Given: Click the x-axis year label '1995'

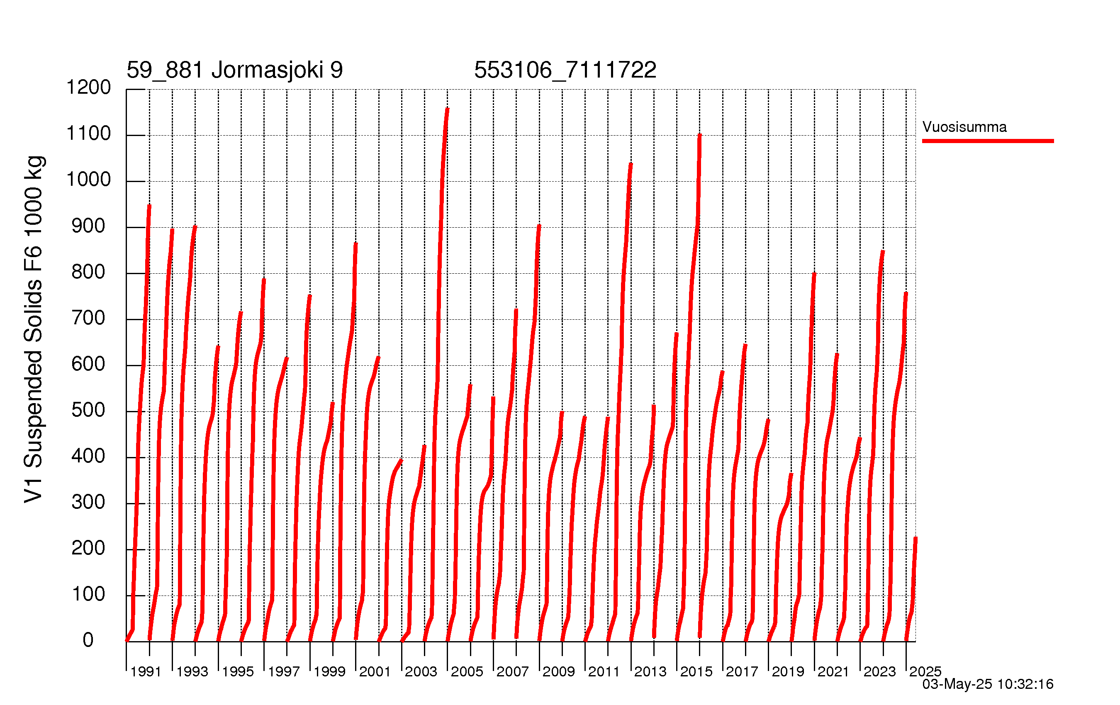Looking at the screenshot, I should pyautogui.click(x=238, y=671).
